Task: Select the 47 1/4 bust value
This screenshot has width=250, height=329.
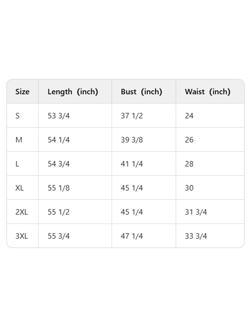Action: pyautogui.click(x=132, y=236)
